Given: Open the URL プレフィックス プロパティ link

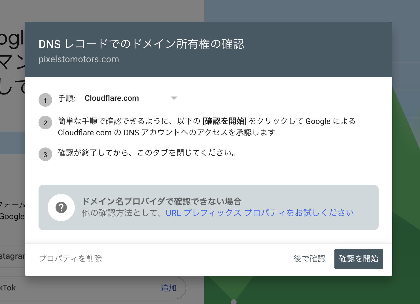Looking at the screenshot, I should (x=260, y=213).
